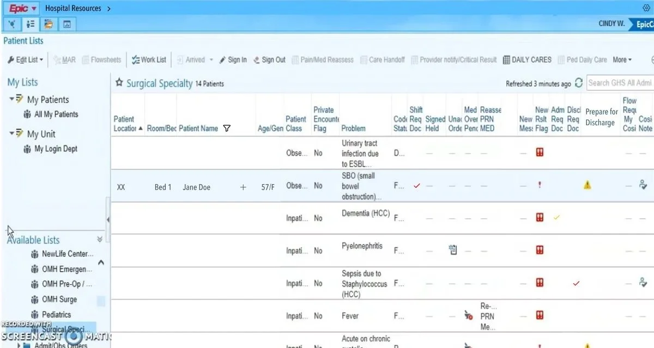Click Re-PRN Med text in Fever row

point(488,316)
